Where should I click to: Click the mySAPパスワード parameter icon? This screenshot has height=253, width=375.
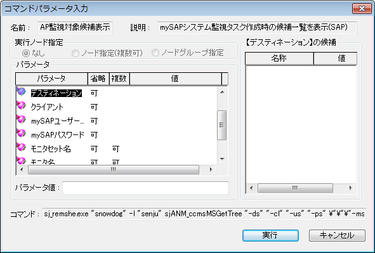tap(22, 134)
